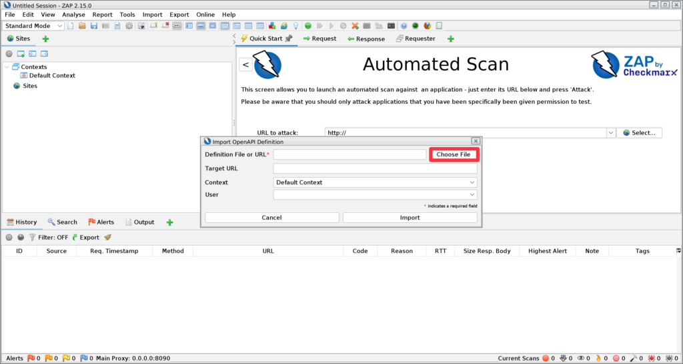Click the blue flag alerts count in status bar
This screenshot has height=364, width=683.
[87, 359]
